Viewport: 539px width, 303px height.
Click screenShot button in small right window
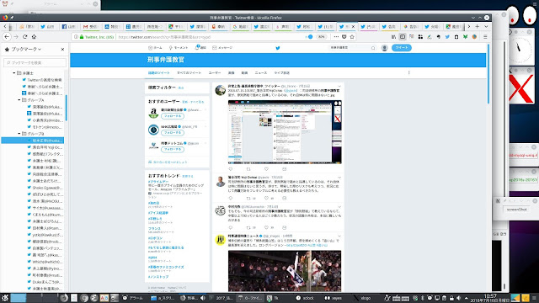[516, 210]
